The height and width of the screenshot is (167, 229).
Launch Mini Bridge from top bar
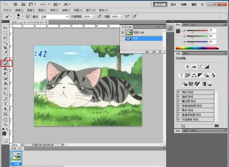[23, 5]
